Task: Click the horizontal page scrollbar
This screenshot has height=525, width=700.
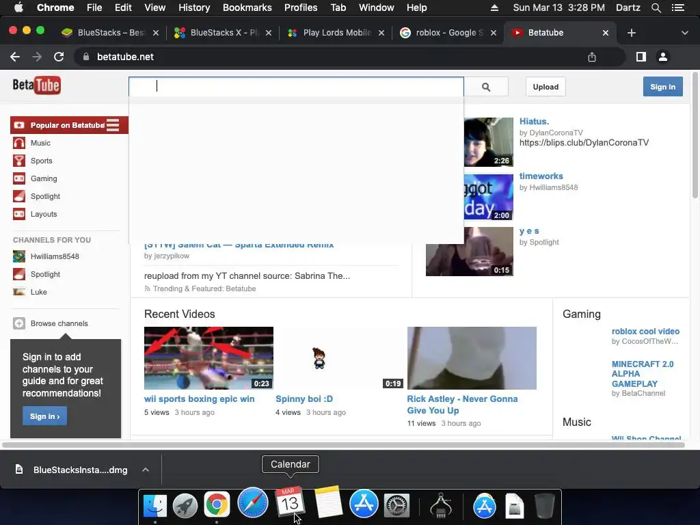Action: coord(343,444)
